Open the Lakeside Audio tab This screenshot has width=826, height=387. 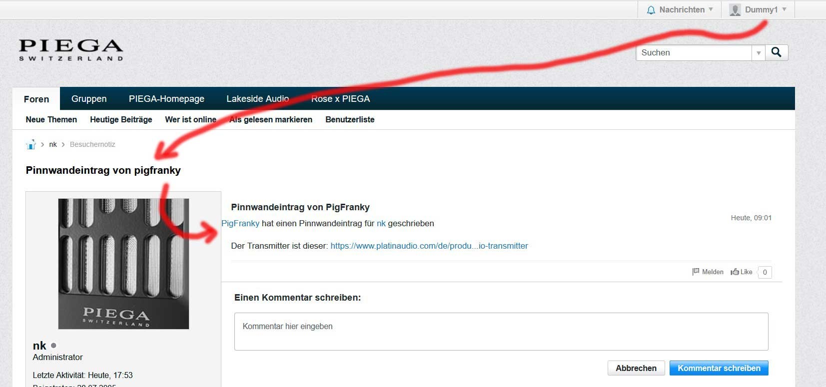[x=257, y=99]
